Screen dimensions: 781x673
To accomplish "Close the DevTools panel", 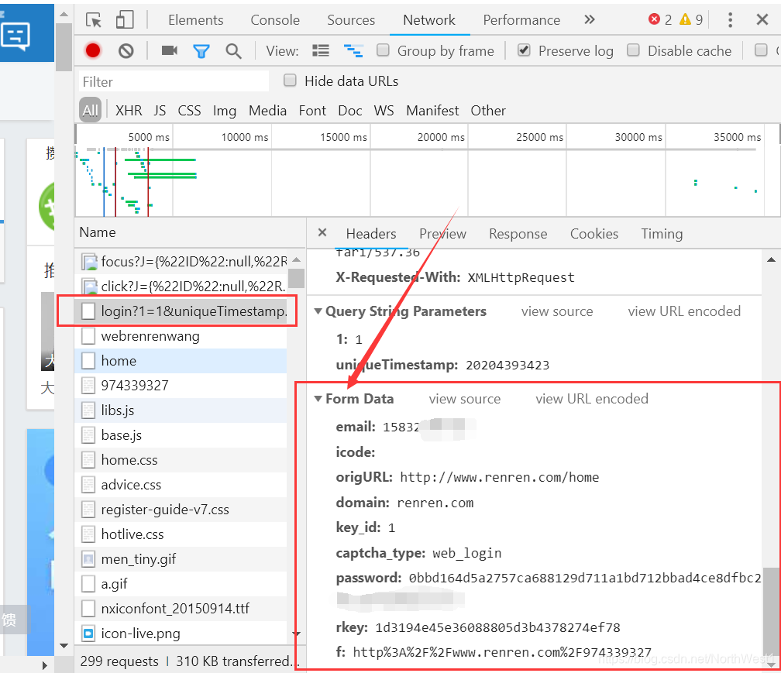I will pyautogui.click(x=762, y=20).
